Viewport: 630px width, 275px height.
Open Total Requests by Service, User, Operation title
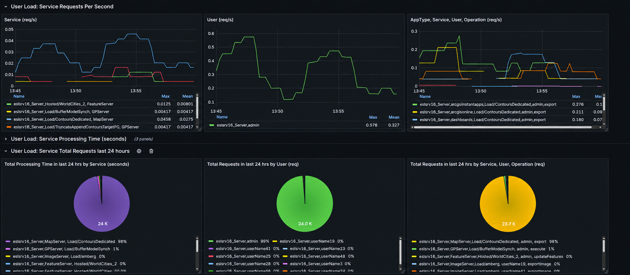(x=478, y=164)
